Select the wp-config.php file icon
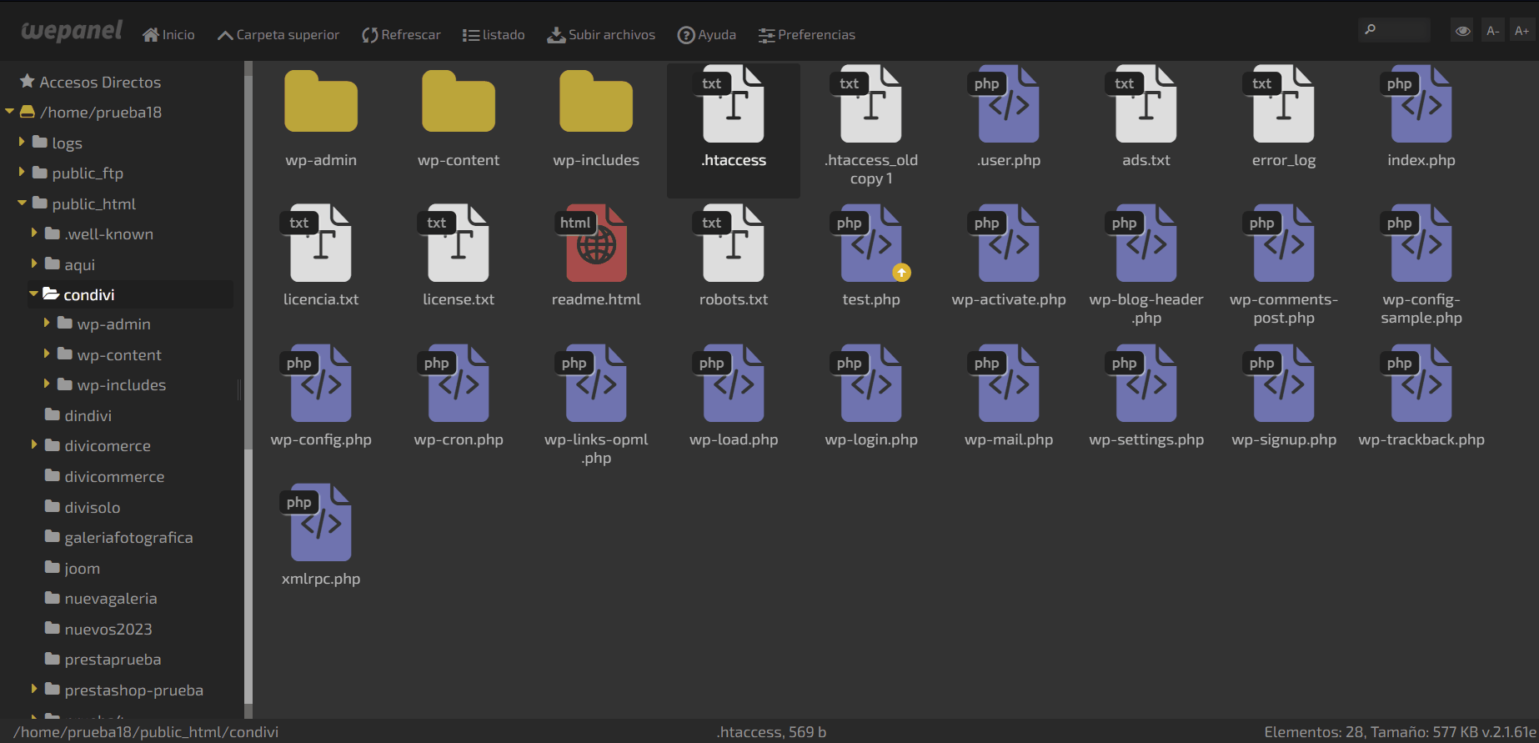 [321, 383]
